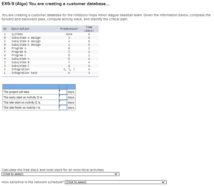This screenshot has width=214, height=187.
Task: Click the 'ID' column header
Action: point(5,29)
